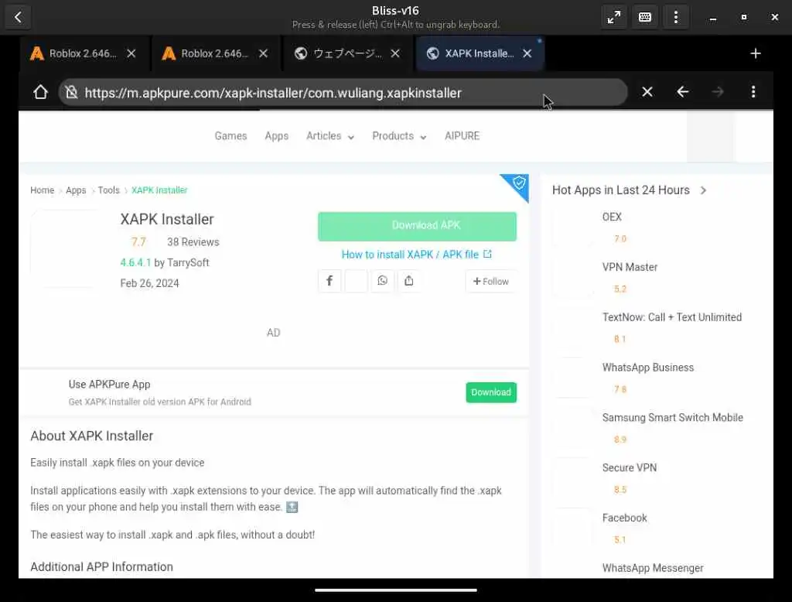Click the generic share icon
Screen dimensions: 792x602
[409, 281]
